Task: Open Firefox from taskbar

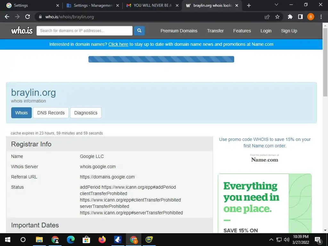Action: pos(102,240)
